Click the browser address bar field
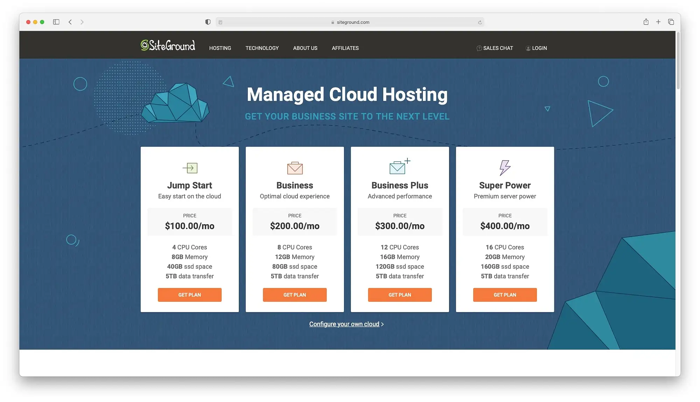The height and width of the screenshot is (402, 700). (x=350, y=22)
